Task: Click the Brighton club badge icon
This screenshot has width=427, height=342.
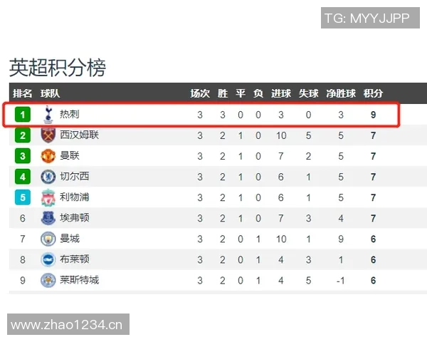Action: click(x=48, y=259)
